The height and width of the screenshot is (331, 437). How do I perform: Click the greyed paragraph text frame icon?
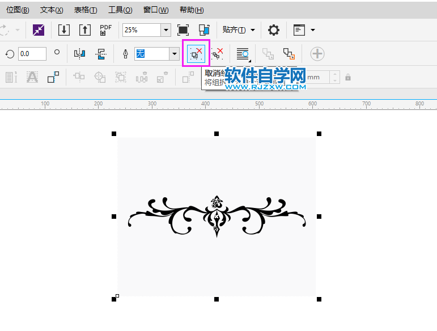tap(11, 77)
